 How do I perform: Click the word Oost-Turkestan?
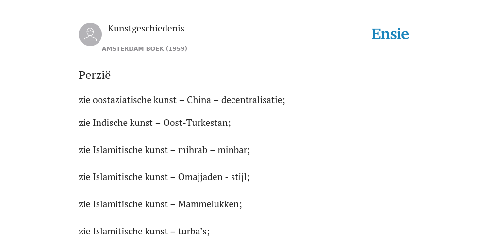pyautogui.click(x=196, y=123)
